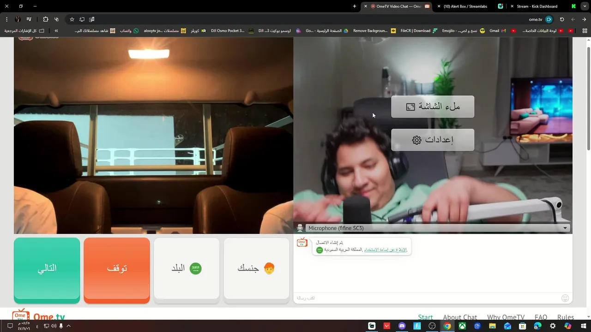Click the OmeTV avatar in chat message

tap(302, 243)
